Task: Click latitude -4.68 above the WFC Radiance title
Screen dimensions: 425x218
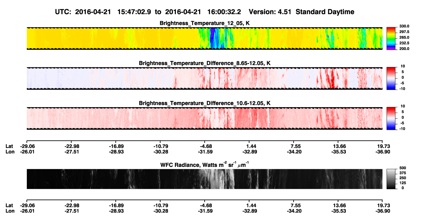Action: (x=206, y=146)
